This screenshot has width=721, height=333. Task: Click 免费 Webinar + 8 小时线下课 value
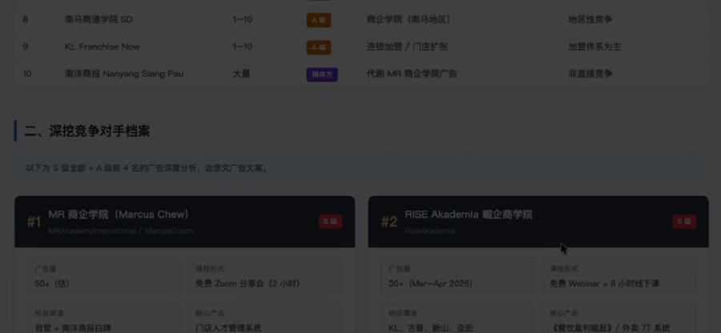[605, 284]
